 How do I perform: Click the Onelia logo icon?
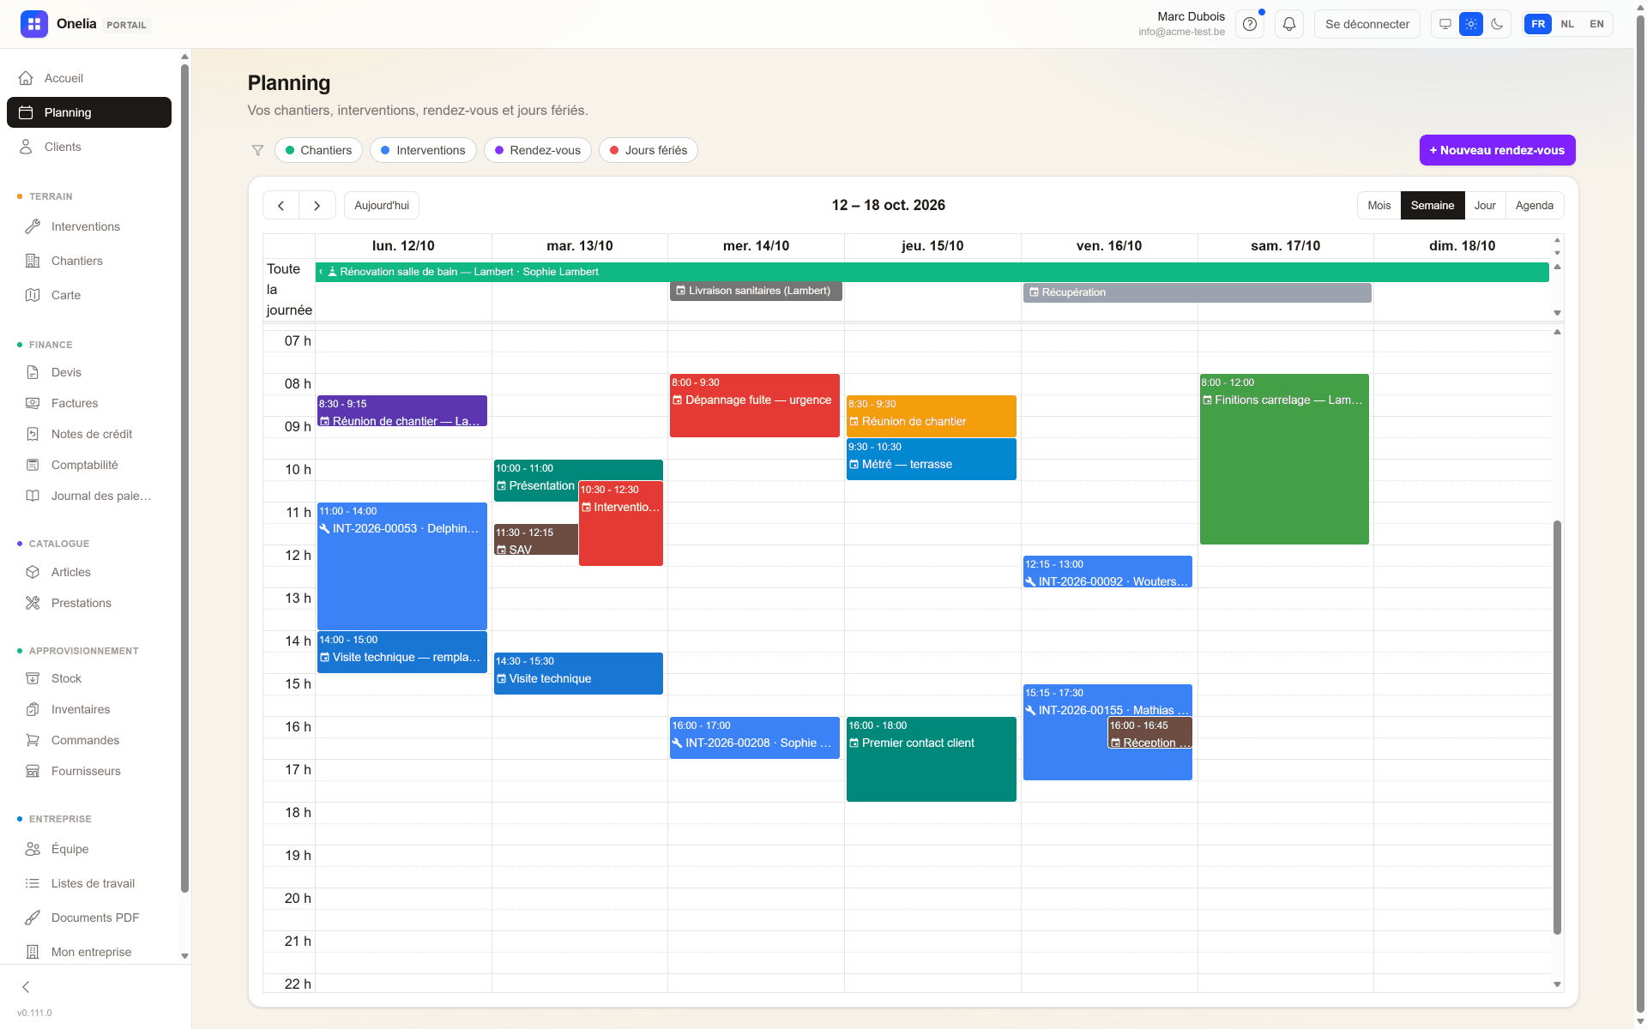coord(34,24)
